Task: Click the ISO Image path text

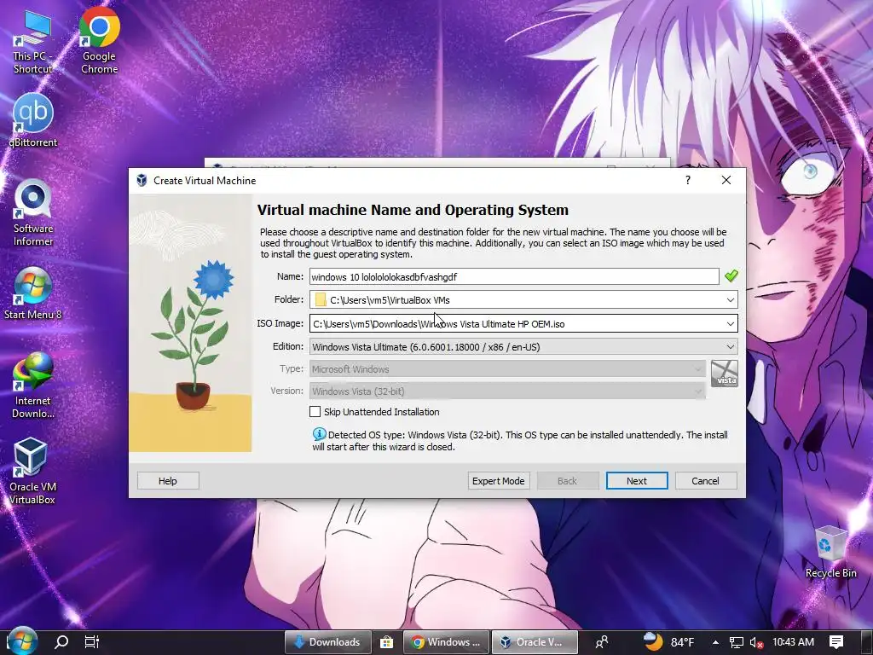Action: pos(439,324)
